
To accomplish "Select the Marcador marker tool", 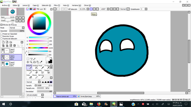I will (x=29, y=72).
